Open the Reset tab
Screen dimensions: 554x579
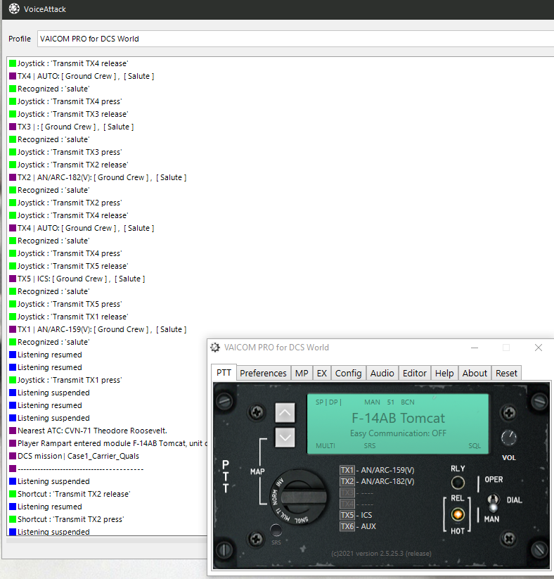coord(506,374)
